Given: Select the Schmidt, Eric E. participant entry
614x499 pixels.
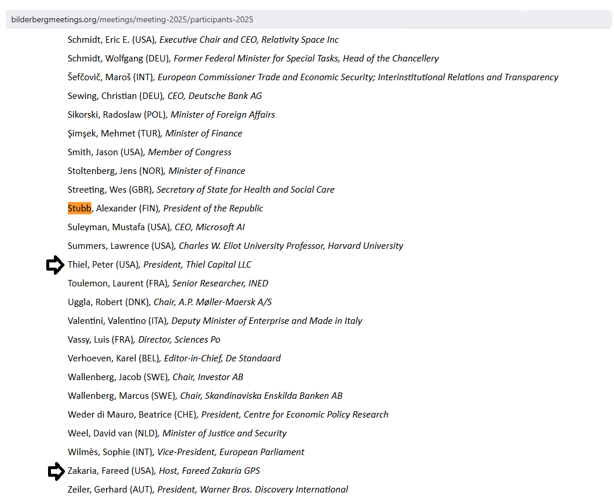Looking at the screenshot, I should (x=203, y=40).
